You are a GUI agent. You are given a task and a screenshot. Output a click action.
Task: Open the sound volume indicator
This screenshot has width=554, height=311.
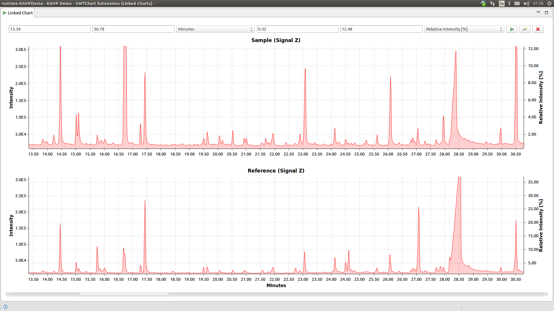click(x=526, y=3)
